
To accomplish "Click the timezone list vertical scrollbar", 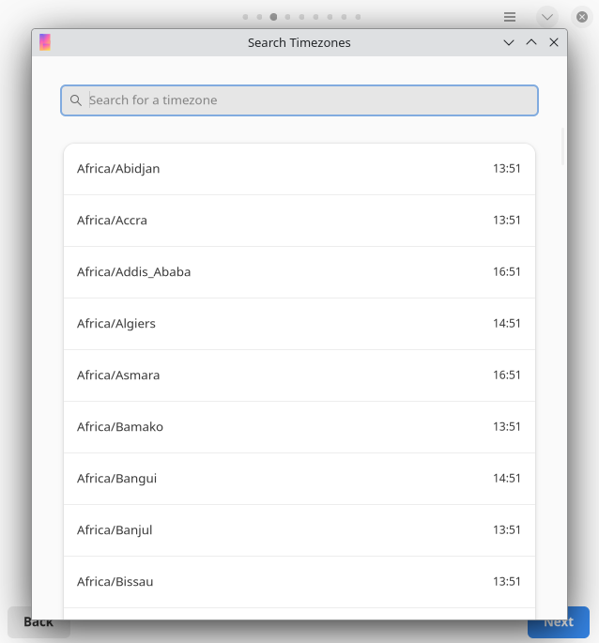I will coord(562,146).
